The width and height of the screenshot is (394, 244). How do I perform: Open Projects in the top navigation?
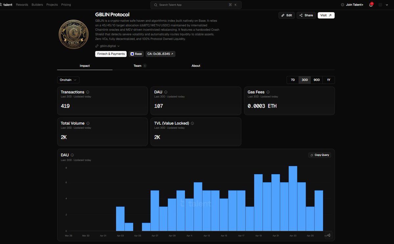[x=52, y=5]
